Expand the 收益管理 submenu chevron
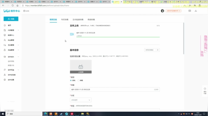 pyautogui.click(x=18, y=50)
